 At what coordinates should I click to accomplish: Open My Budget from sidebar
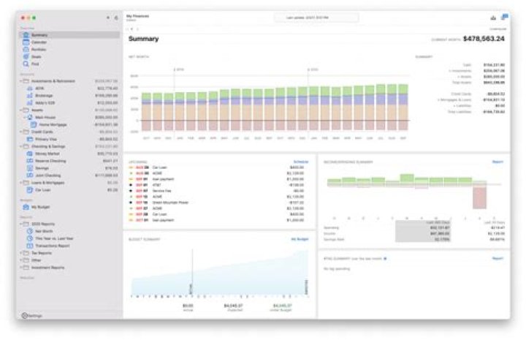(x=39, y=208)
